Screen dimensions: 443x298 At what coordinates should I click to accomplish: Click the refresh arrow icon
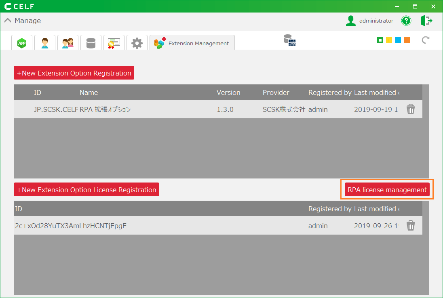[425, 40]
